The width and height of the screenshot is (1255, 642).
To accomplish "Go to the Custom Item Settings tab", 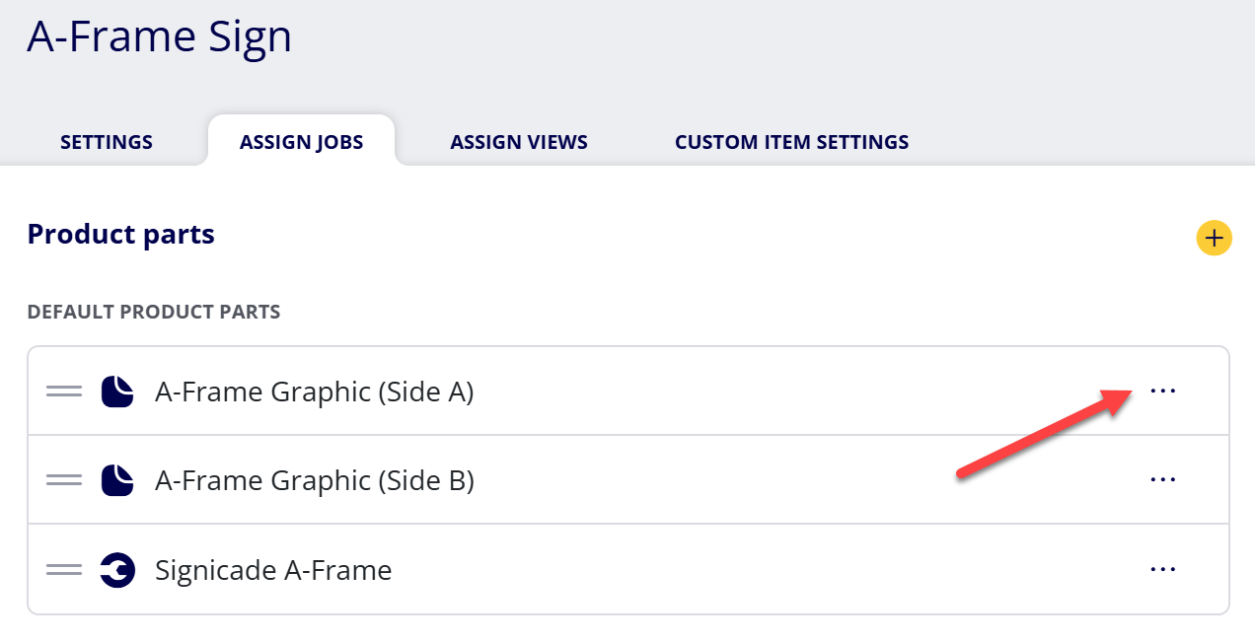I will 792,142.
